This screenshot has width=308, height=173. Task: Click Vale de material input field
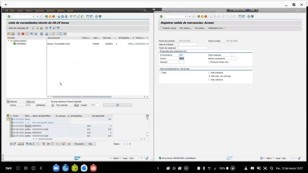click(x=188, y=44)
